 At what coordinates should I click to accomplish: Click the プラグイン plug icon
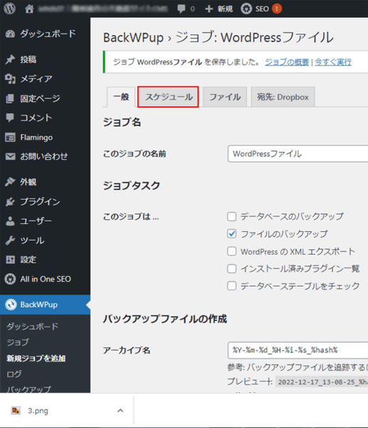[11, 202]
